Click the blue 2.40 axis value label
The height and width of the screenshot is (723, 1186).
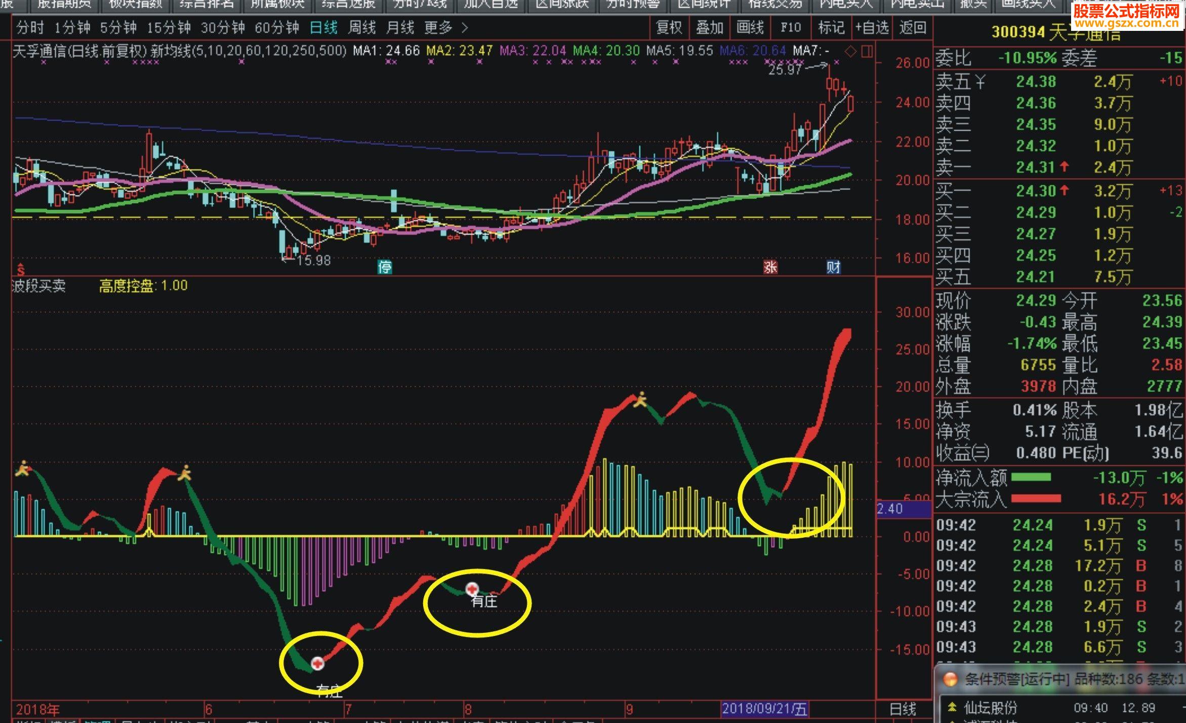904,509
